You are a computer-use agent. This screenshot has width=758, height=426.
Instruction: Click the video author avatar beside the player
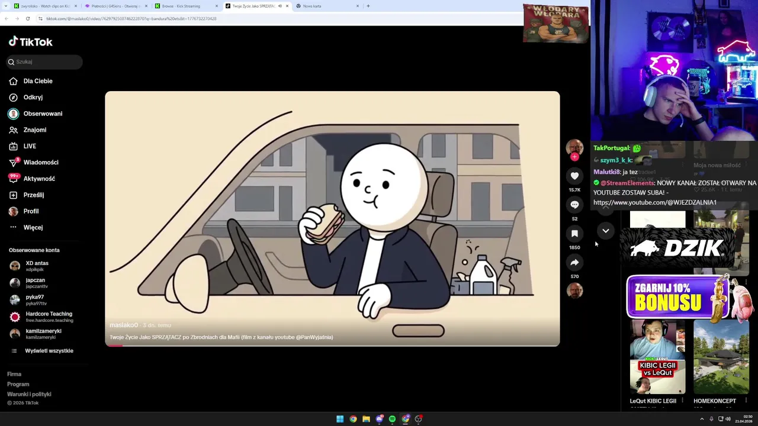point(574,147)
